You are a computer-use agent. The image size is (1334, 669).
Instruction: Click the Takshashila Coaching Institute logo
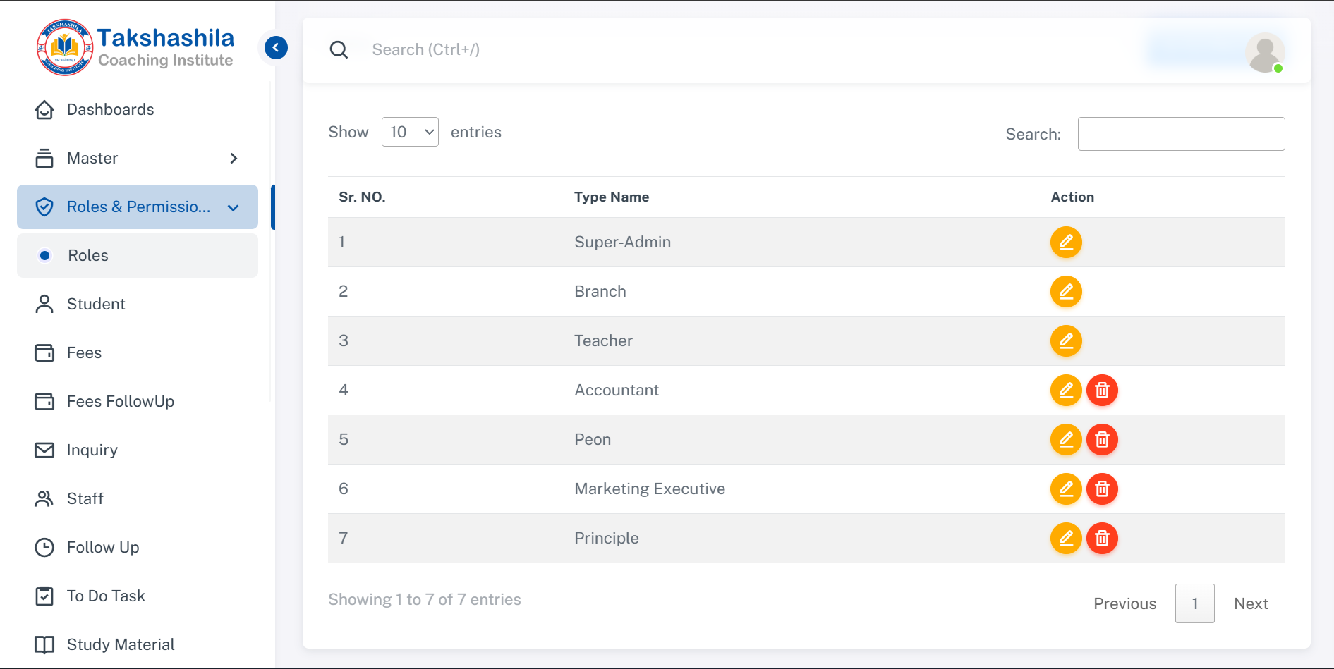pyautogui.click(x=135, y=47)
